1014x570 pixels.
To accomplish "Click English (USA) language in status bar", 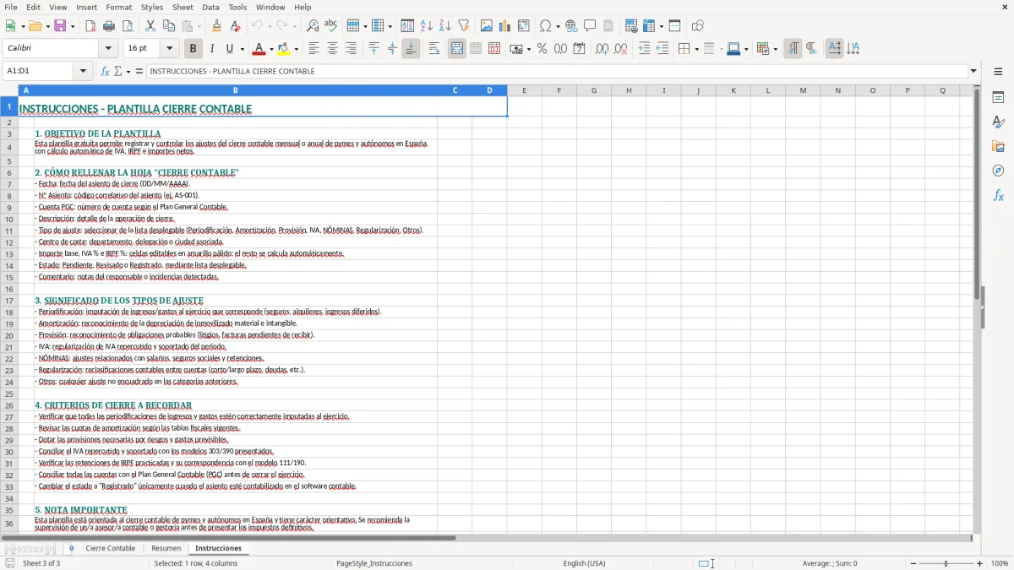I will click(x=585, y=563).
